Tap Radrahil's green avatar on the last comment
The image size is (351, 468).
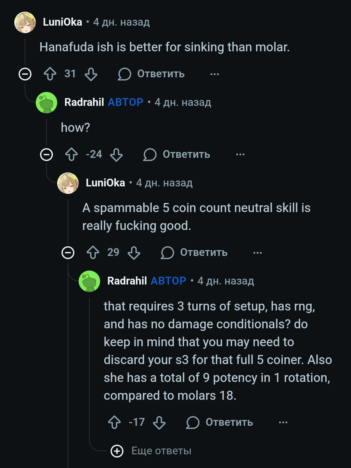[89, 281]
